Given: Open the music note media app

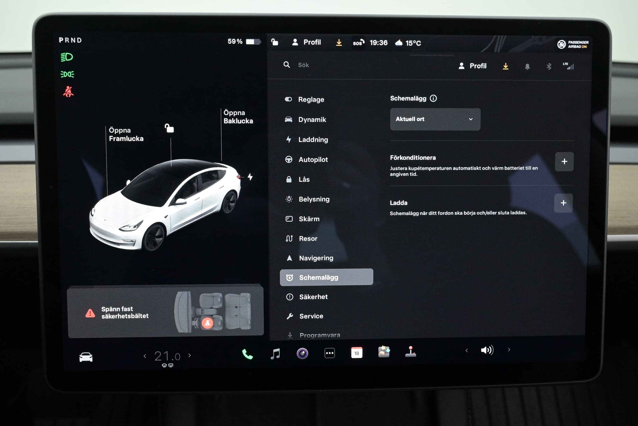Looking at the screenshot, I should [275, 354].
